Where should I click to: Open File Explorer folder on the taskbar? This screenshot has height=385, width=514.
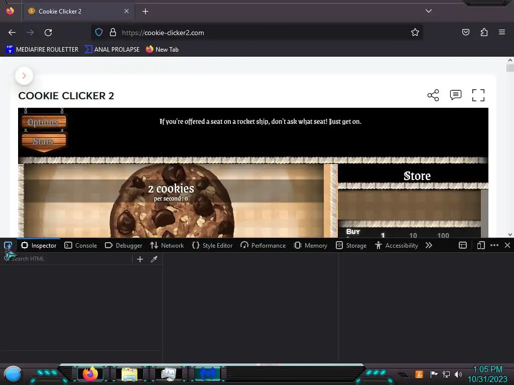tap(130, 374)
